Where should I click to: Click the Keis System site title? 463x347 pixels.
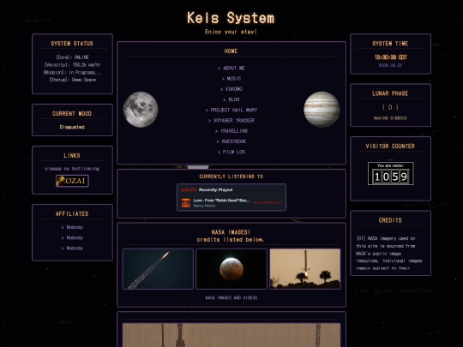[x=231, y=18]
